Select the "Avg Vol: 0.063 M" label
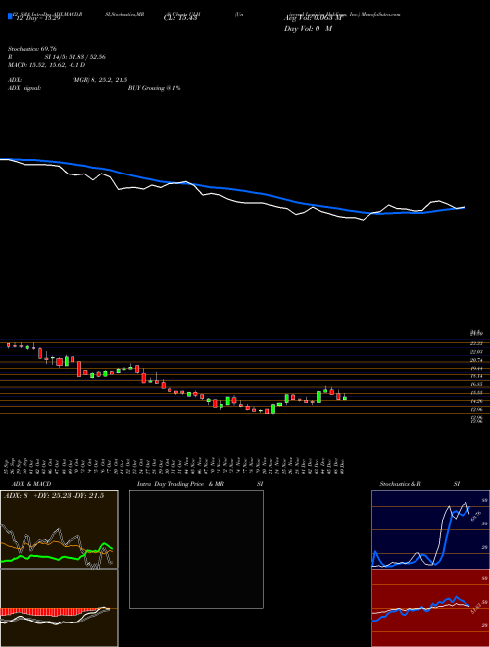 313,18
